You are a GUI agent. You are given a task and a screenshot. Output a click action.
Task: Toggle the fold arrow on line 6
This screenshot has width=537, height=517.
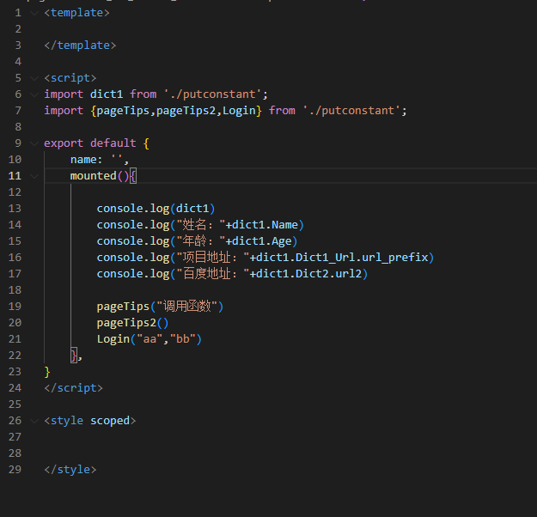(x=34, y=94)
